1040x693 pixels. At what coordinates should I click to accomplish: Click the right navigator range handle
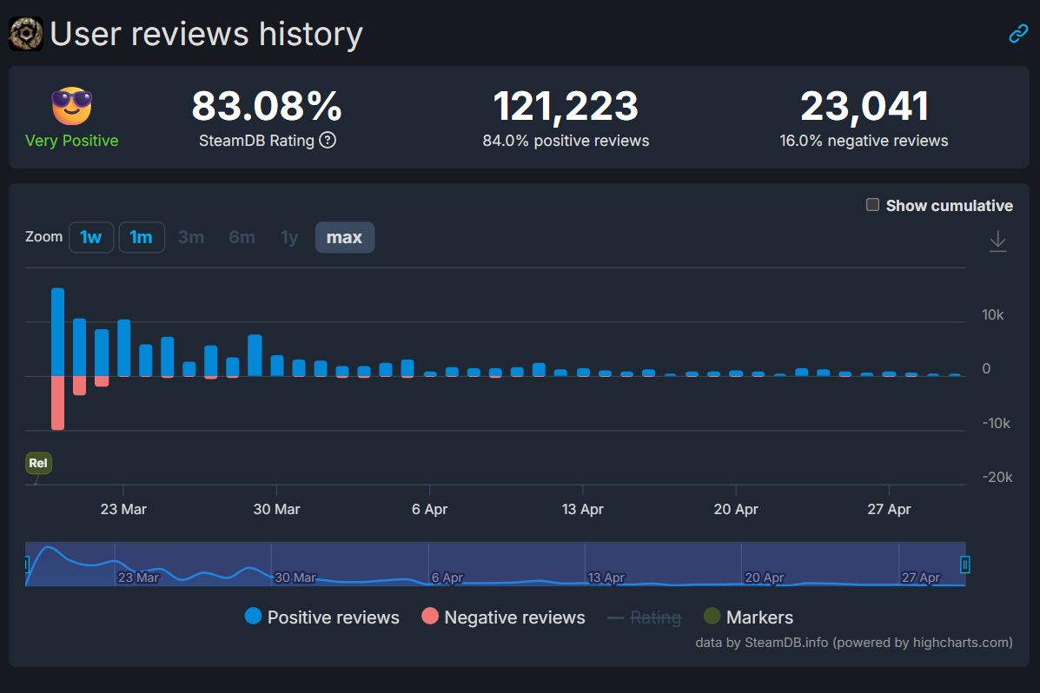(964, 564)
